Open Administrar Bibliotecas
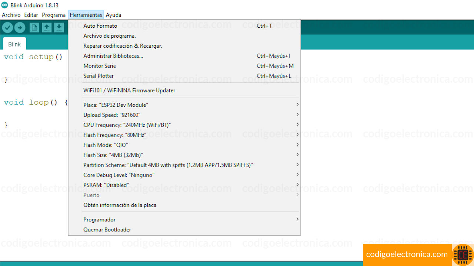 coord(184,56)
